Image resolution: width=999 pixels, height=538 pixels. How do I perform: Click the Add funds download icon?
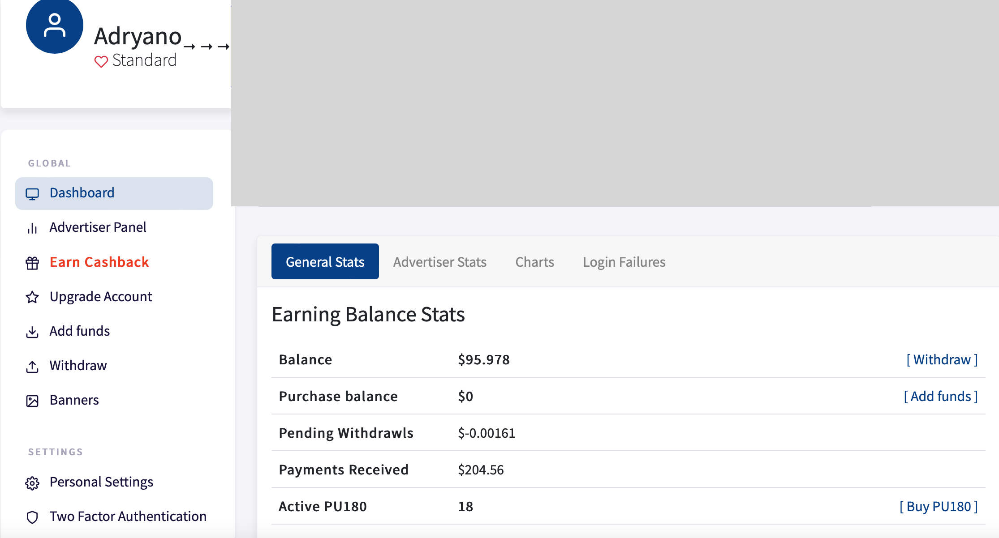(x=32, y=332)
